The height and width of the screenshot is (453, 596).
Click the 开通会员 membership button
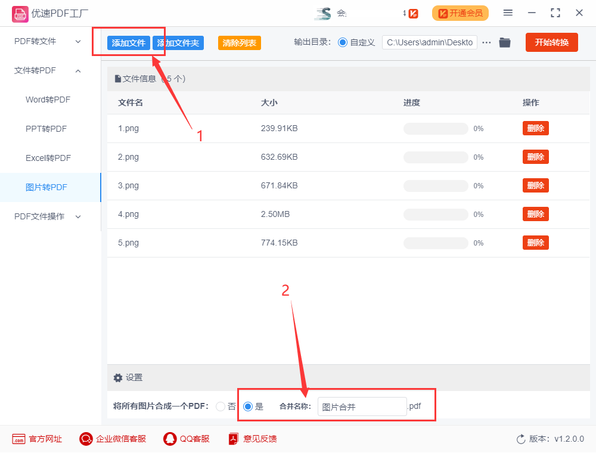click(x=460, y=13)
